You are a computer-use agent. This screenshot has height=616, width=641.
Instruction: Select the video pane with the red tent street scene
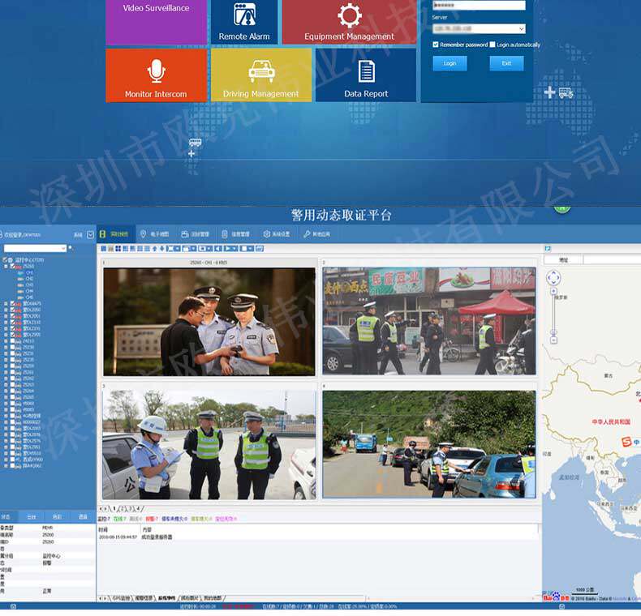click(x=429, y=321)
